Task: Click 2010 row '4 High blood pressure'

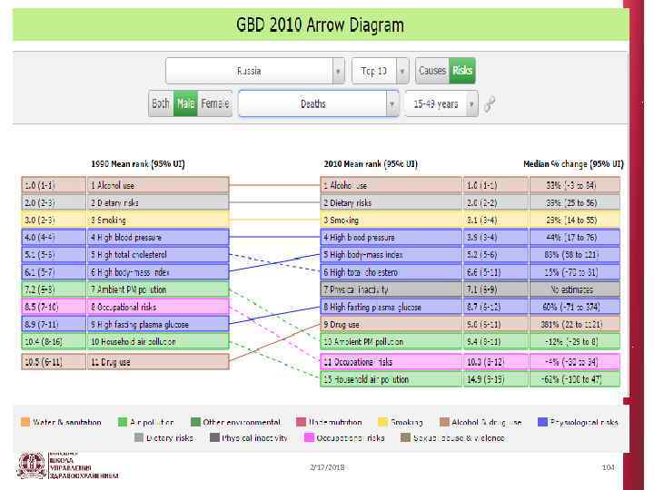Action: pos(391,237)
